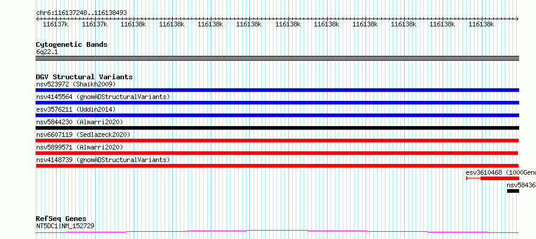Click the blue bar for esv3576211
The image size is (536, 239).
click(x=277, y=115)
